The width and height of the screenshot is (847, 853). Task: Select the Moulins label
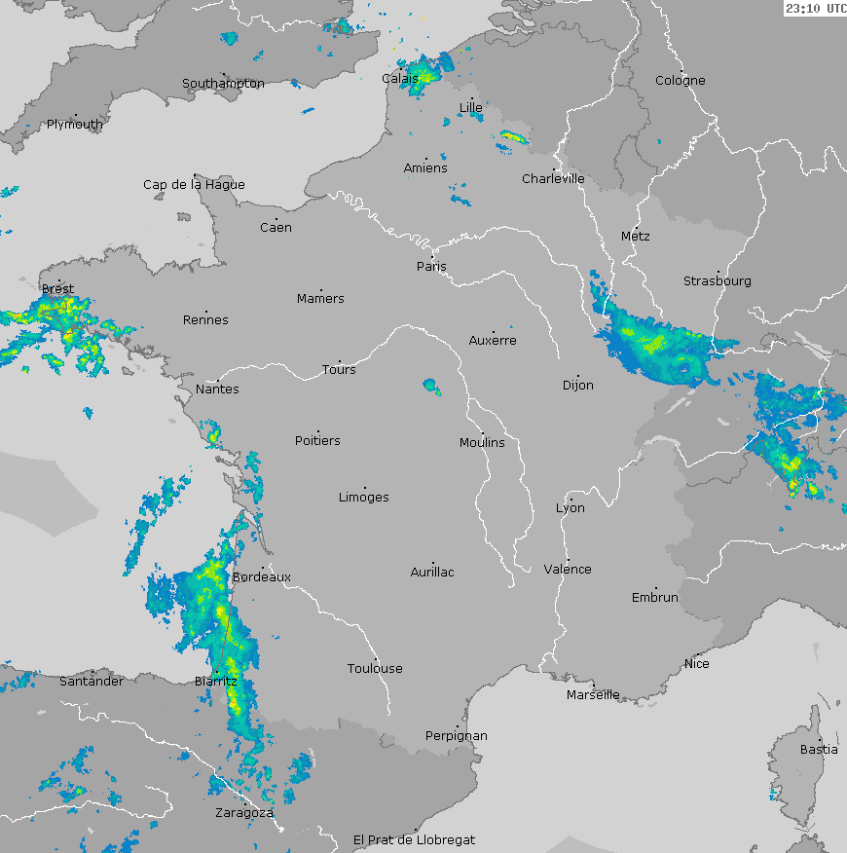(x=482, y=443)
